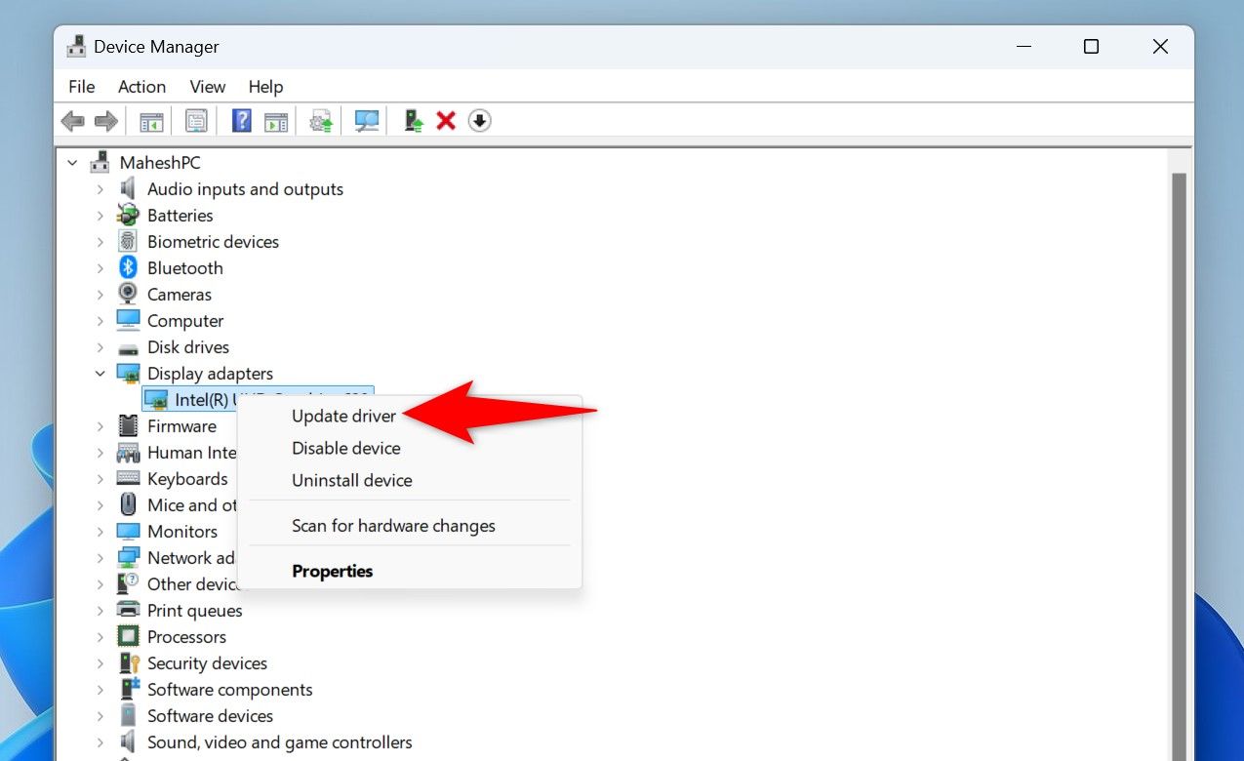The width and height of the screenshot is (1244, 761).
Task: Select the MaheshPC computer node
Action: (x=160, y=163)
